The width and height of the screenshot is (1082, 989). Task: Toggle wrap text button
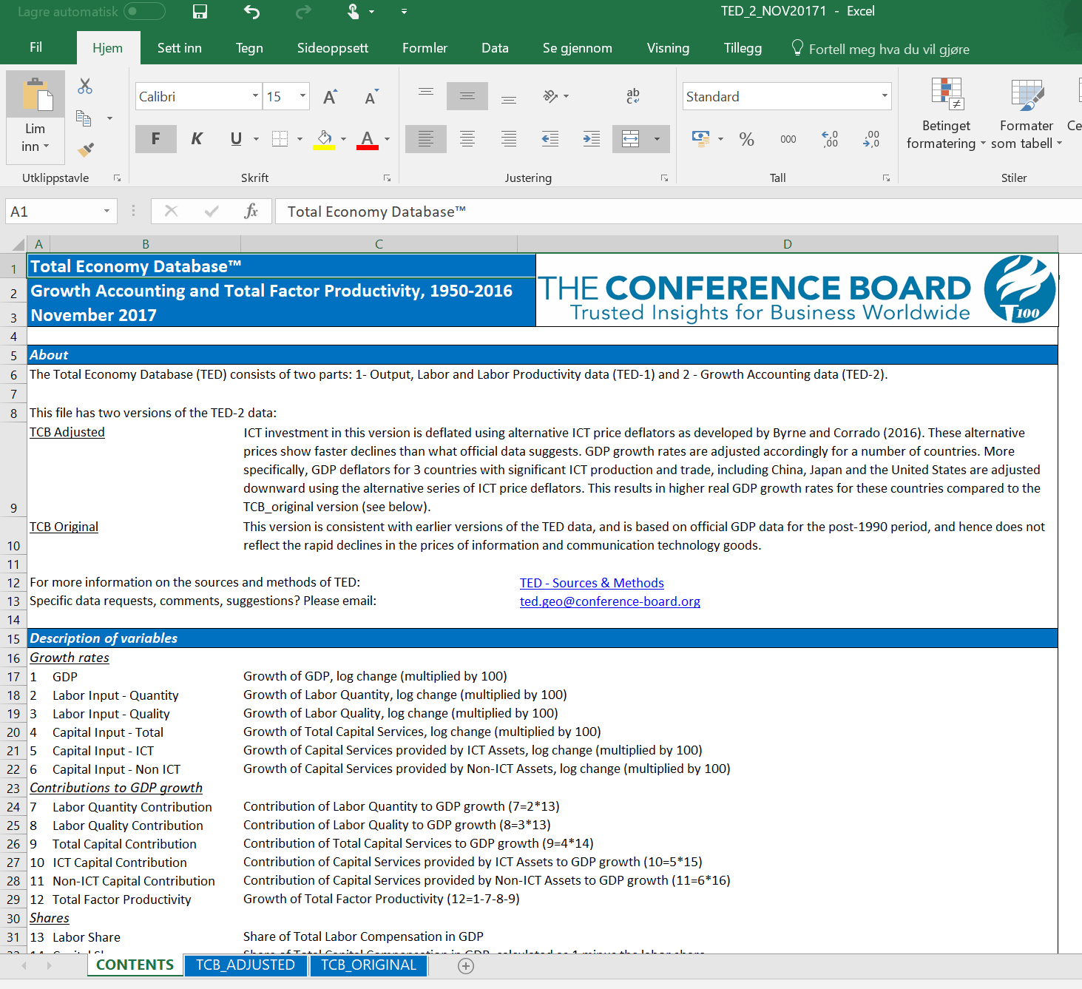633,96
